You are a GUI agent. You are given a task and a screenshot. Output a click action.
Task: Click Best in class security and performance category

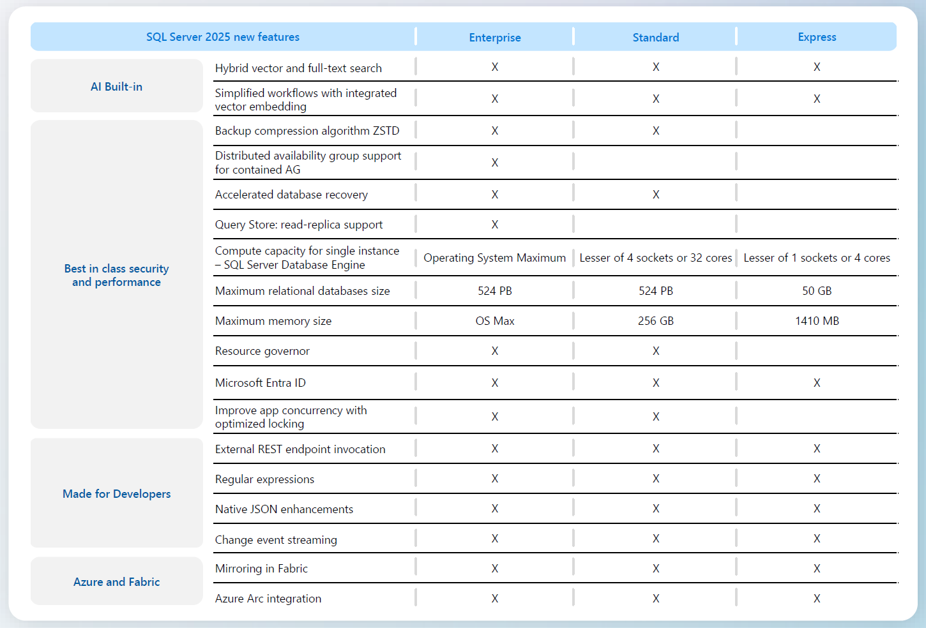pyautogui.click(x=116, y=275)
